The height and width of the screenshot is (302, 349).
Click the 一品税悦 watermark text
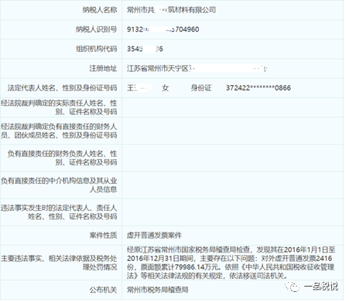tap(321, 287)
